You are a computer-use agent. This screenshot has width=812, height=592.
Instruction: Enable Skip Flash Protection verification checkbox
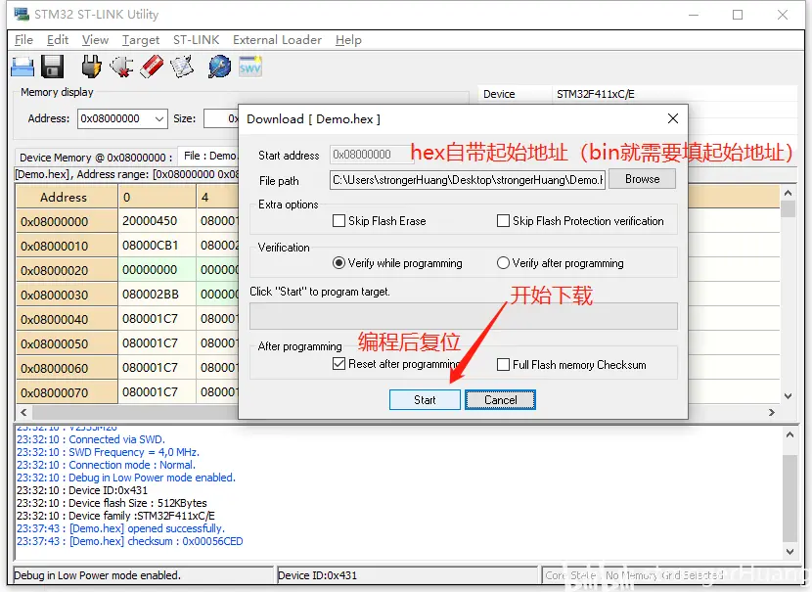pyautogui.click(x=503, y=221)
